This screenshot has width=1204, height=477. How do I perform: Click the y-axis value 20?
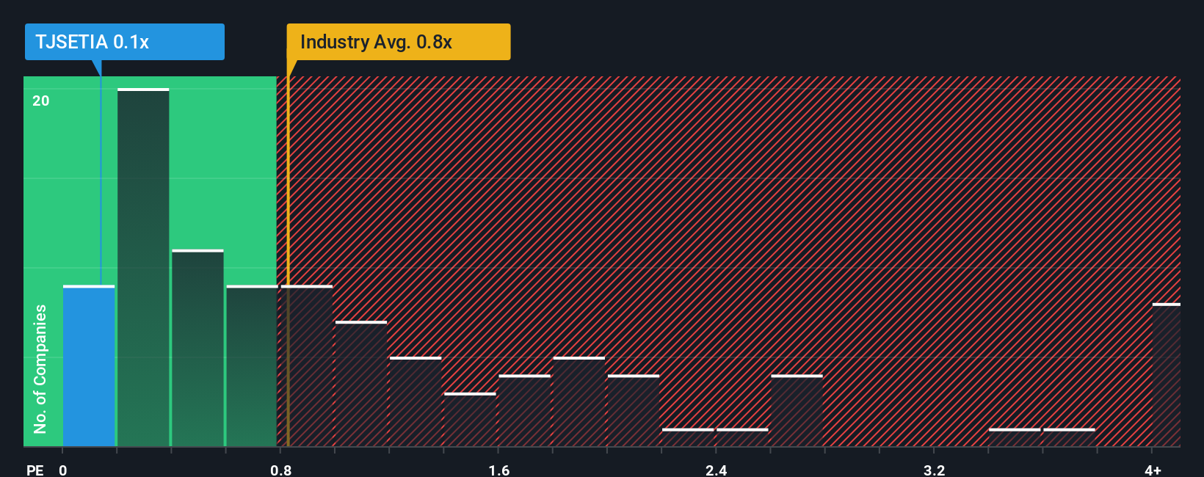[x=41, y=101]
